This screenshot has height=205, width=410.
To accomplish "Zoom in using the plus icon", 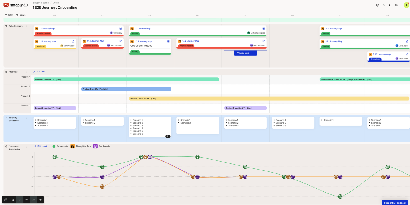I will [x=40, y=199].
